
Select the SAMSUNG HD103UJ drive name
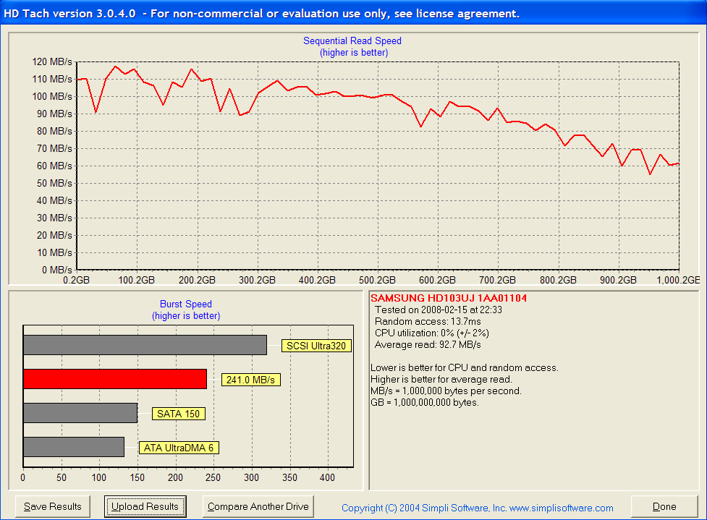(441, 297)
